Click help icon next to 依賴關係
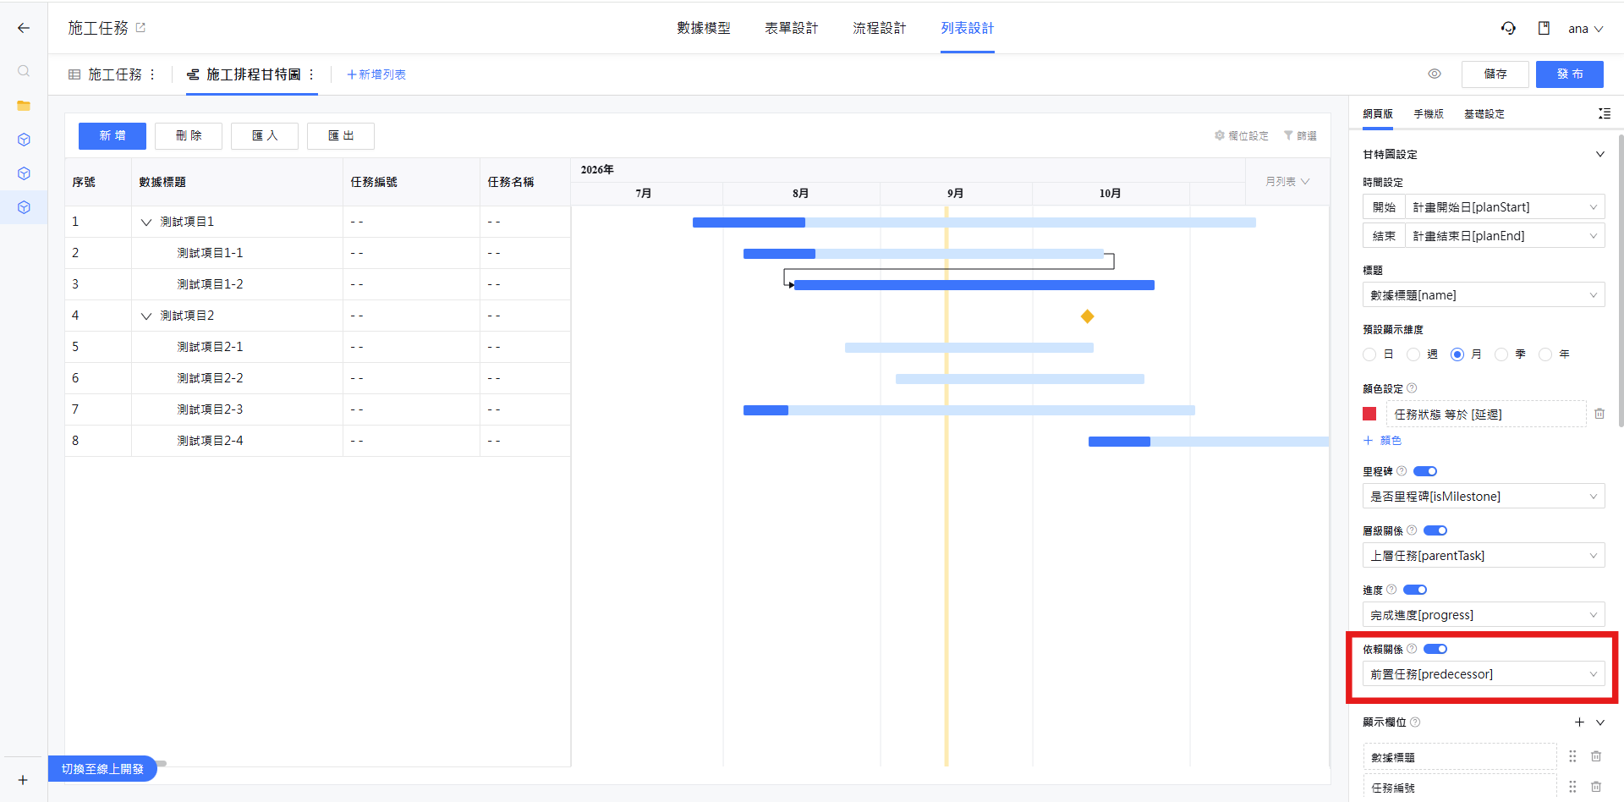The width and height of the screenshot is (1624, 802). click(1412, 649)
